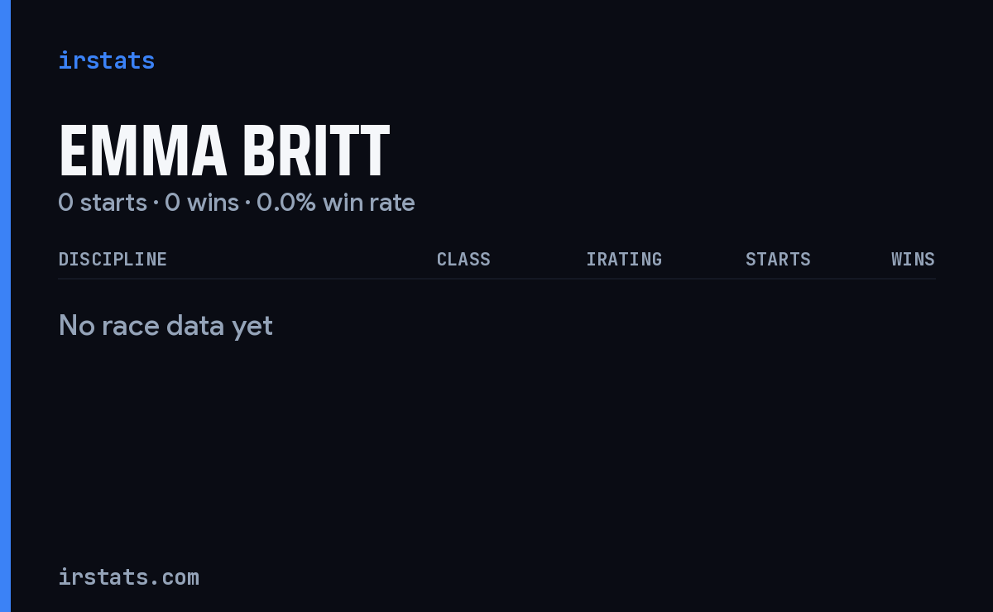
Task: Select the first name EMMA in heading
Action: tap(142, 151)
